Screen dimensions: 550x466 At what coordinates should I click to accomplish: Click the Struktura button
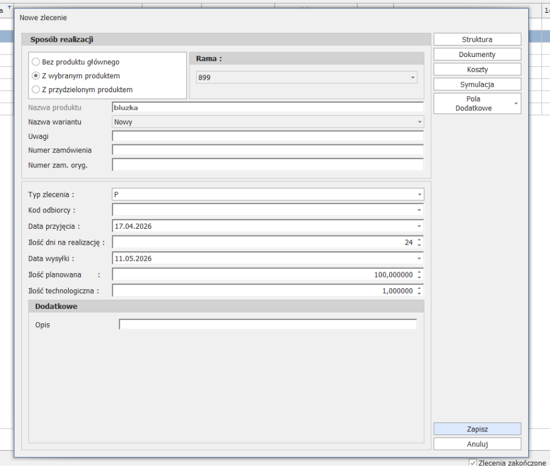pyautogui.click(x=477, y=39)
